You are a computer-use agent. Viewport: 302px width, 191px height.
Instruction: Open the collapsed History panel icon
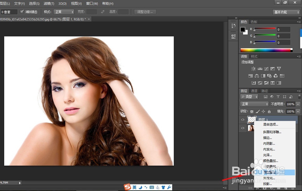[x=233, y=26]
